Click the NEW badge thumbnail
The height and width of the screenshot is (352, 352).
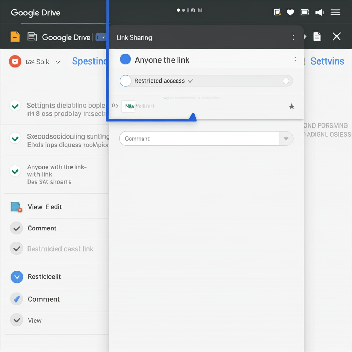[129, 106]
